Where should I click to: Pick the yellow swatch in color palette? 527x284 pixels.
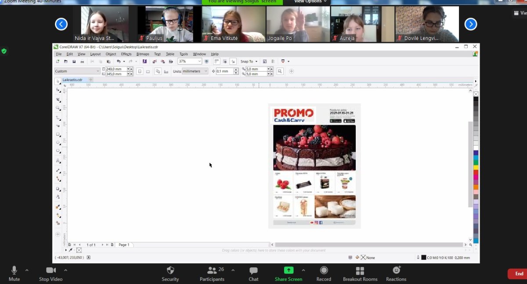476,167
